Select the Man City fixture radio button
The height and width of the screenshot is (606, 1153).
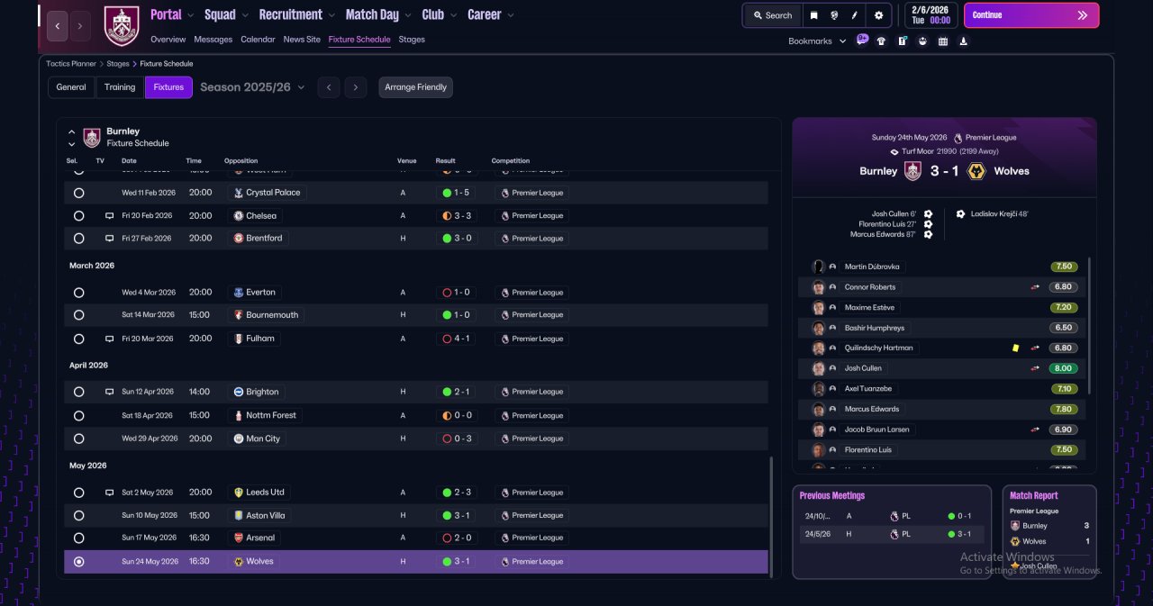[x=78, y=439]
